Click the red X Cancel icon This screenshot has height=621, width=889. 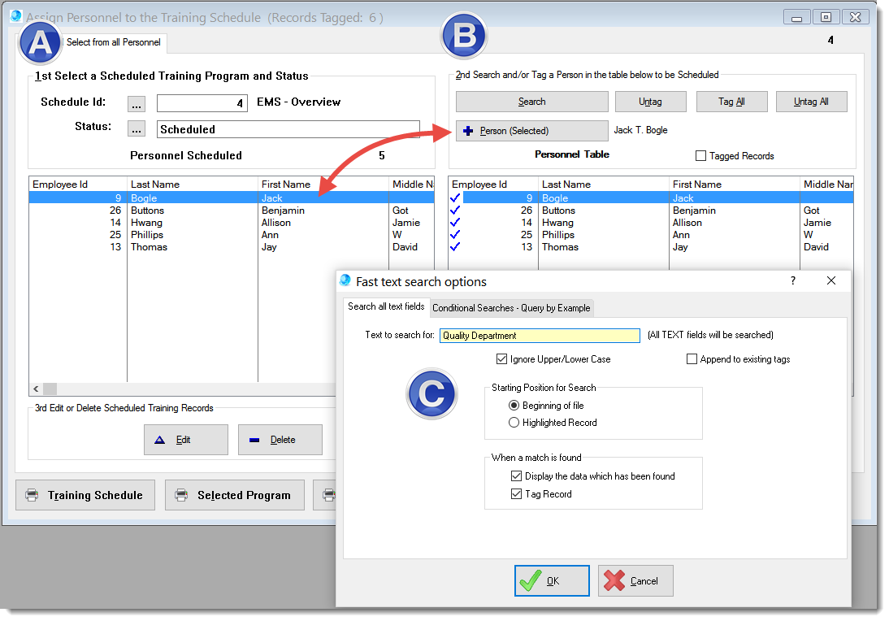tap(615, 580)
